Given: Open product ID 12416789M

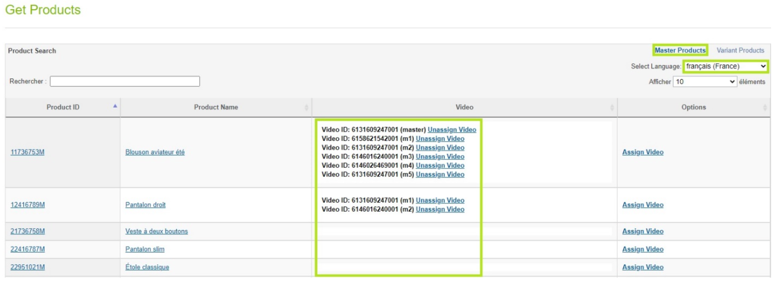Looking at the screenshot, I should (28, 205).
